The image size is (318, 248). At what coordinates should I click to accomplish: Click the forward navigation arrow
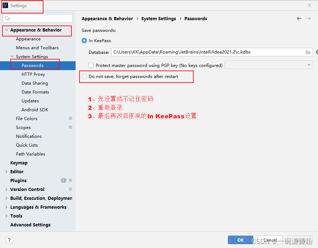point(308,18)
